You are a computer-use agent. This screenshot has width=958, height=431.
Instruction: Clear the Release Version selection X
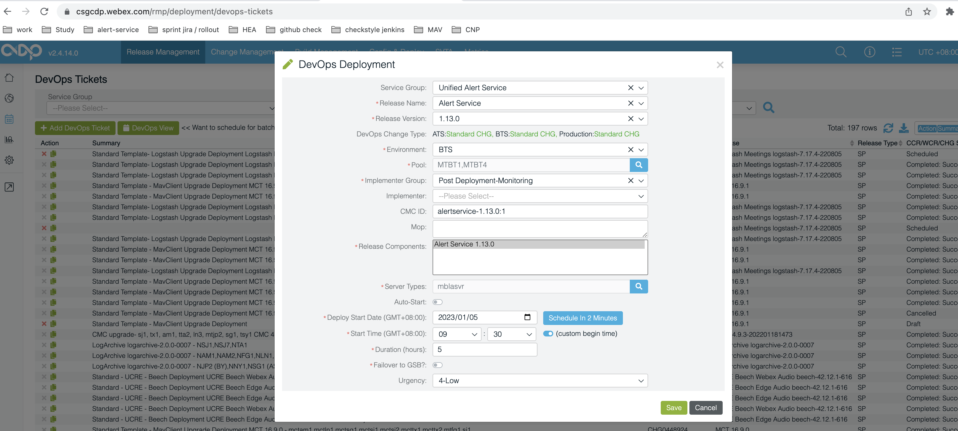tap(630, 119)
